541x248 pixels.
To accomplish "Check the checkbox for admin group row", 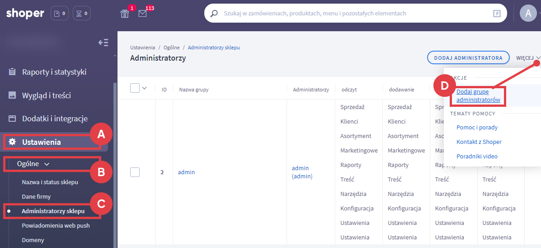I will (135, 172).
